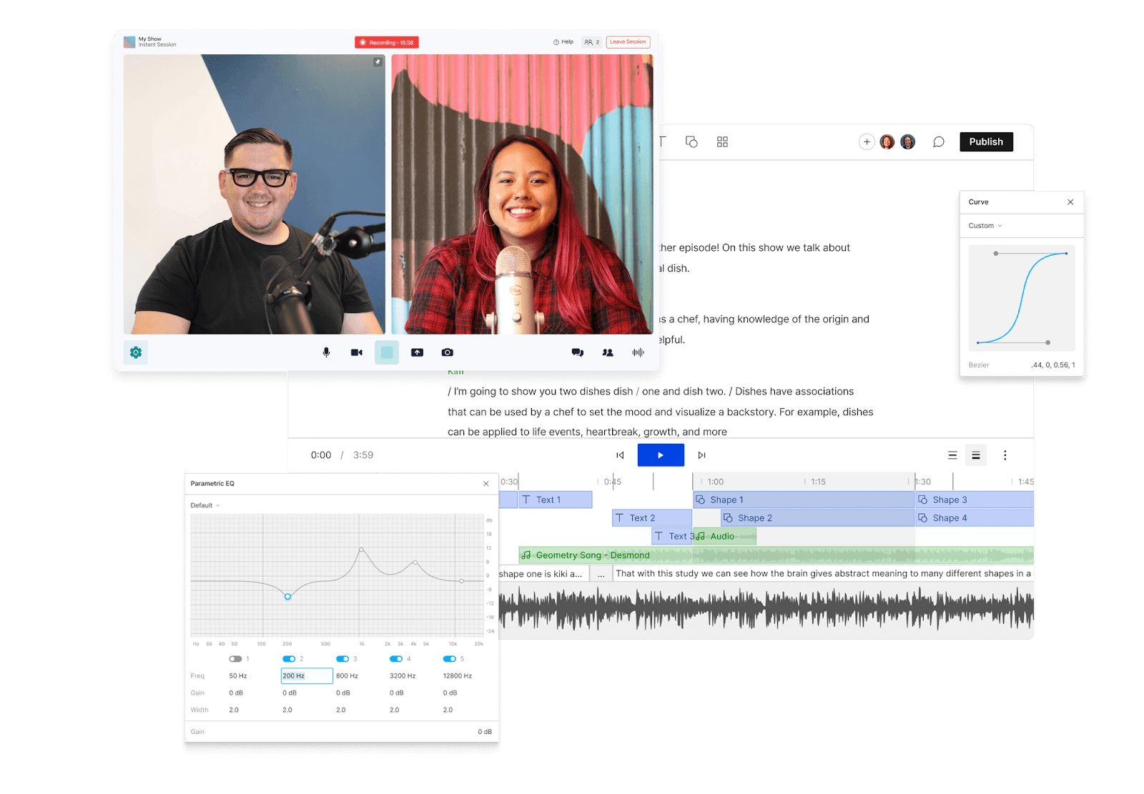Open the chat bubbles in the session
This screenshot has height=794, width=1144.
578,352
